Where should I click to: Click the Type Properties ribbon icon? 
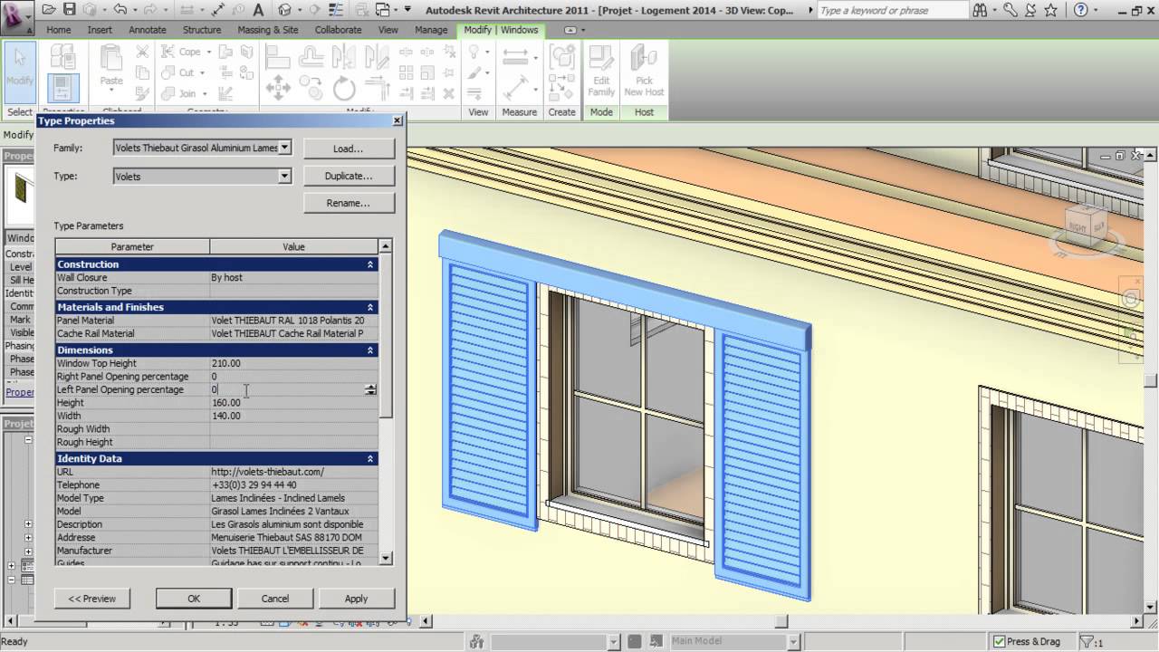pyautogui.click(x=62, y=57)
